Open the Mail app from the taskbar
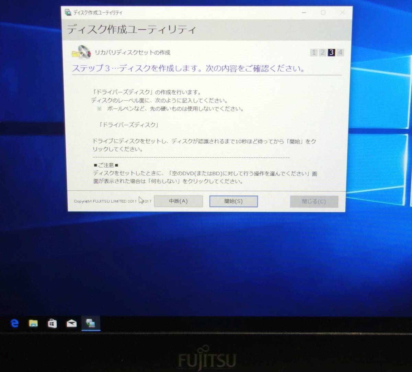Viewport: 412px width, 372px height. pyautogui.click(x=71, y=323)
